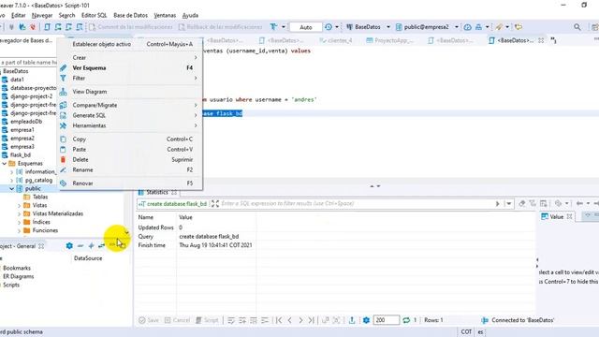Click the fetch size settings gear icon

pyautogui.click(x=366, y=320)
